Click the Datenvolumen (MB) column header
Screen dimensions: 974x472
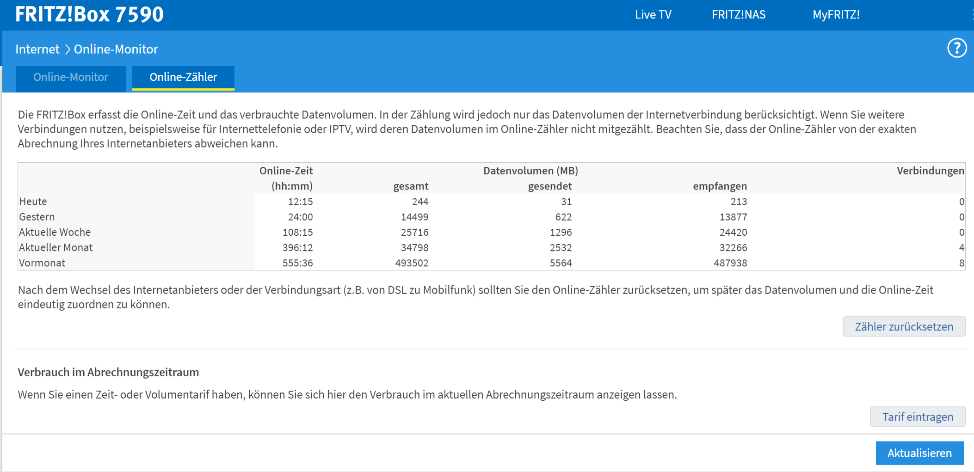click(x=530, y=171)
